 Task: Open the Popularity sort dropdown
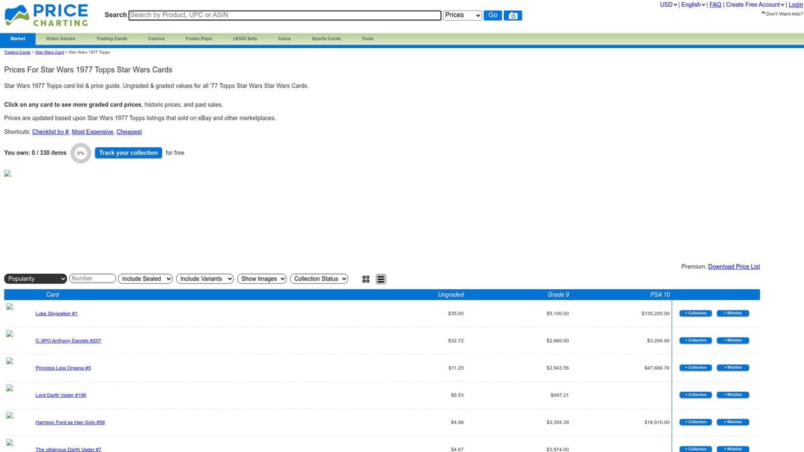[36, 279]
